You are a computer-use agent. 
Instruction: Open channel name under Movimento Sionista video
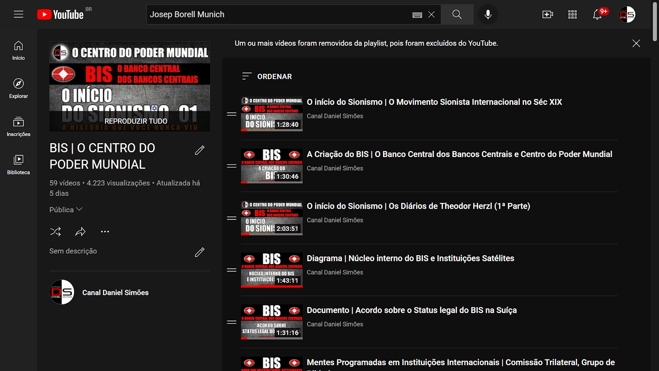tap(335, 116)
